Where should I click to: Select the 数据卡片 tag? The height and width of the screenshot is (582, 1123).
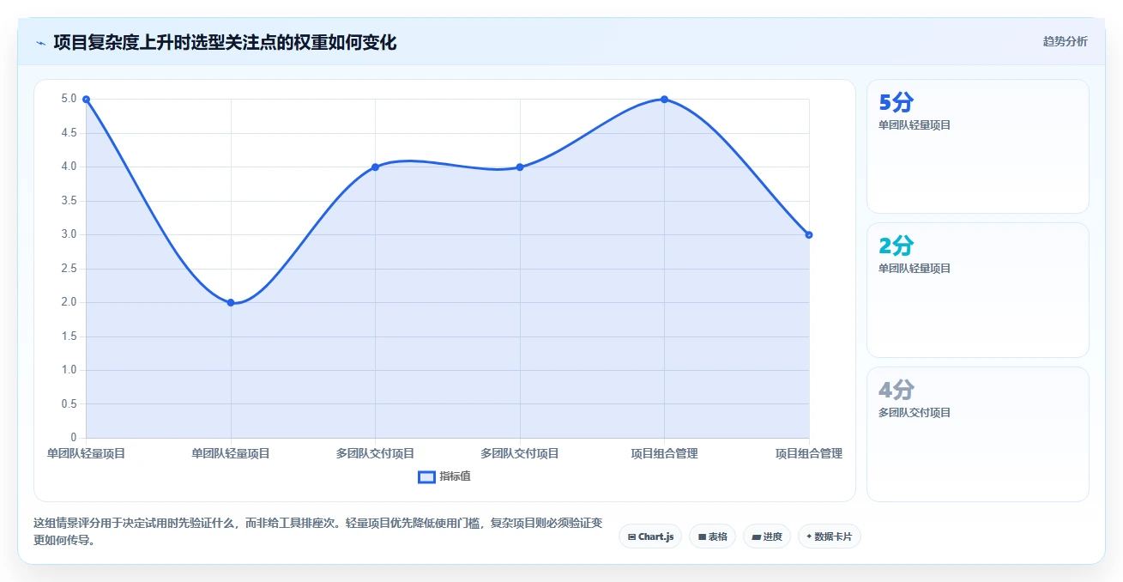point(830,537)
